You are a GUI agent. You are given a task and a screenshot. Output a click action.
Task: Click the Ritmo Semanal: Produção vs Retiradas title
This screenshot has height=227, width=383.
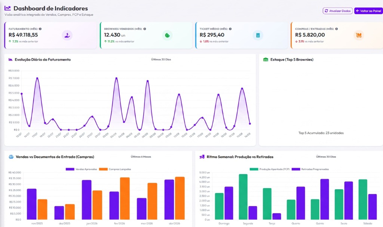tap(240, 157)
